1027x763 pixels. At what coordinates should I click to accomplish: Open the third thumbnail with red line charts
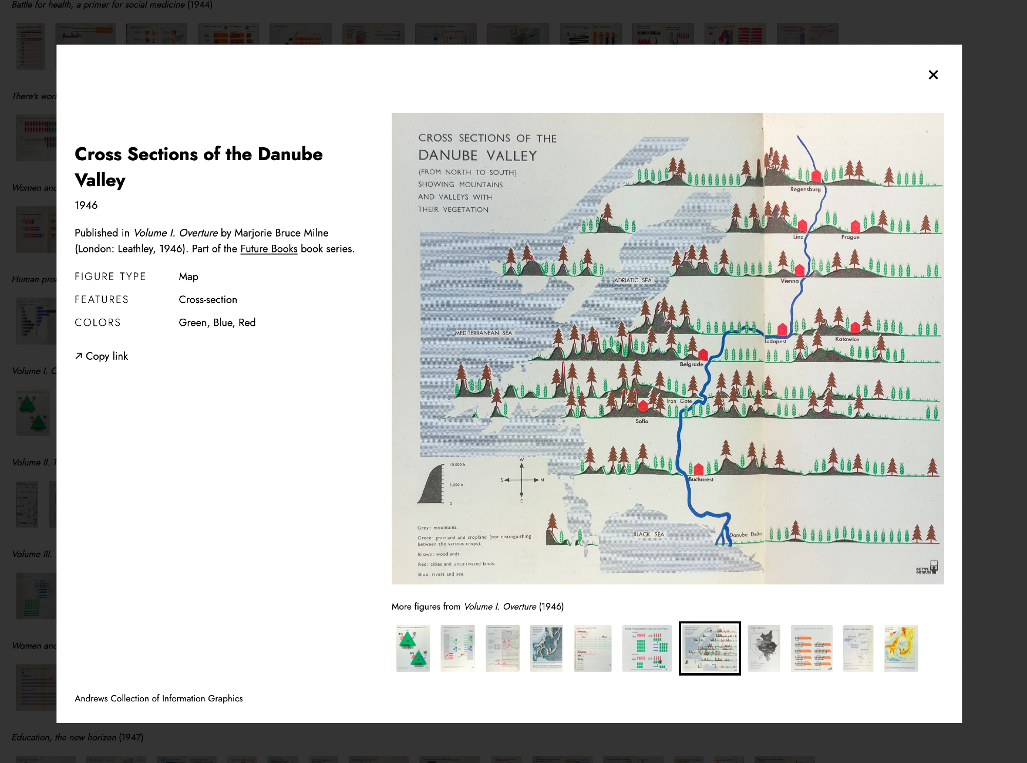(x=502, y=648)
